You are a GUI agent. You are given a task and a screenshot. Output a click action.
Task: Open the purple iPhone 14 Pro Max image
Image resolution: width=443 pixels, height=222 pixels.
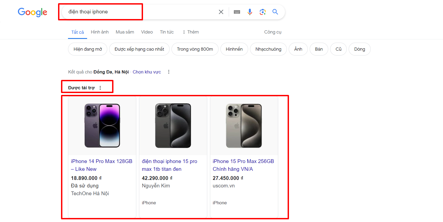pyautogui.click(x=102, y=125)
